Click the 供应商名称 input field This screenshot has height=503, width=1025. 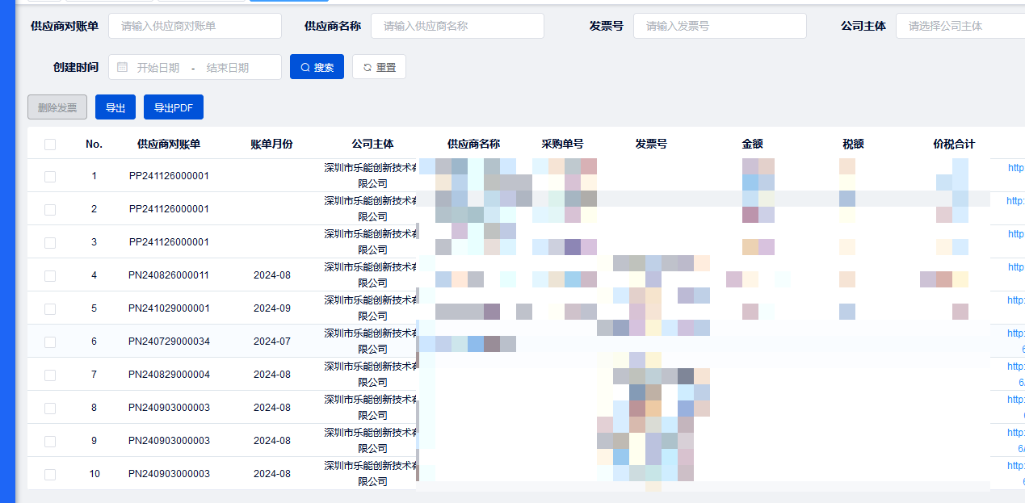click(457, 26)
